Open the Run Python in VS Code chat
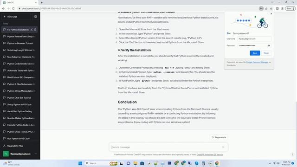This screenshot has height=167, width=297. [19, 139]
